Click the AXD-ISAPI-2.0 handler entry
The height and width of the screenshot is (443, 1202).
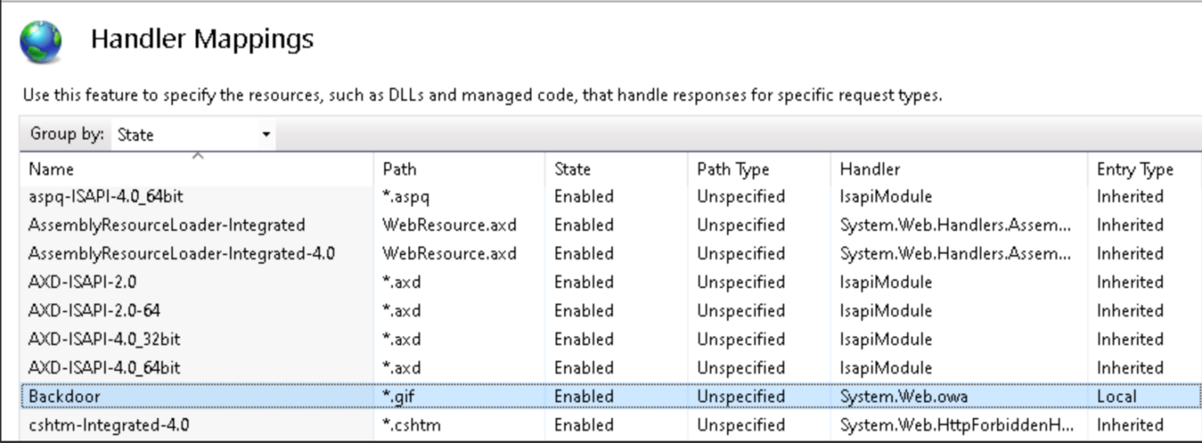point(81,283)
